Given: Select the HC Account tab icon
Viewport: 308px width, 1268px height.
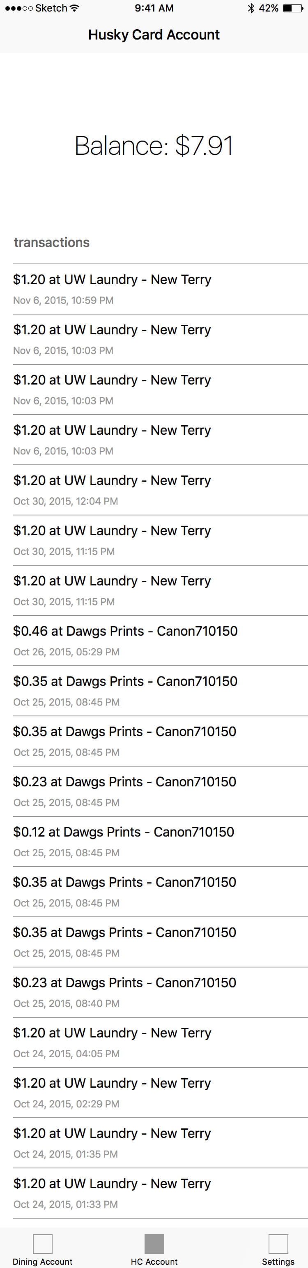Looking at the screenshot, I should tap(154, 1243).
